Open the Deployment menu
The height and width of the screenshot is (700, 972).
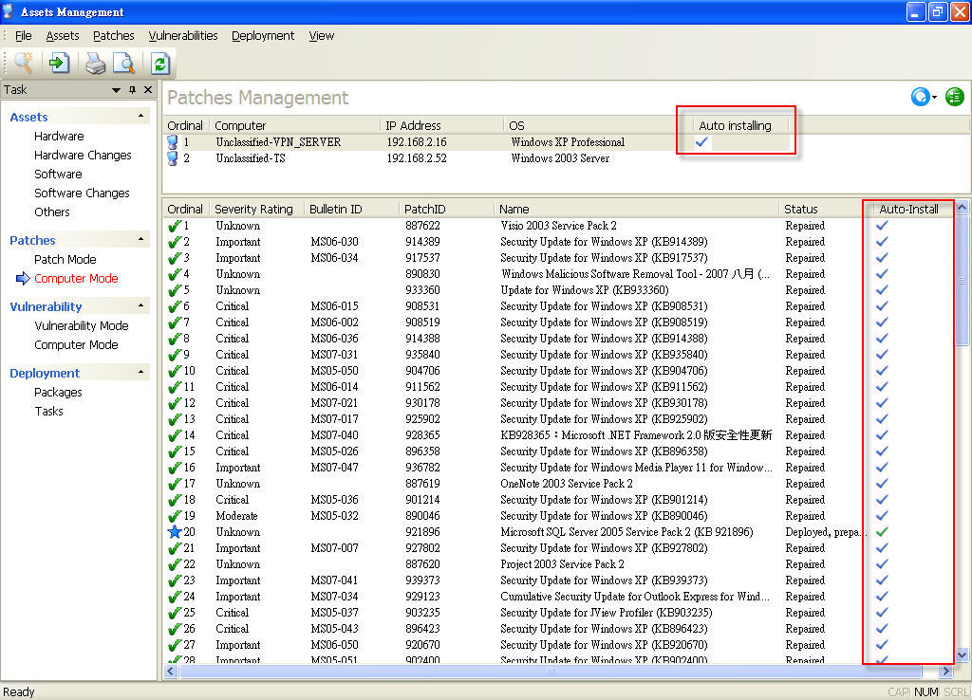(263, 36)
